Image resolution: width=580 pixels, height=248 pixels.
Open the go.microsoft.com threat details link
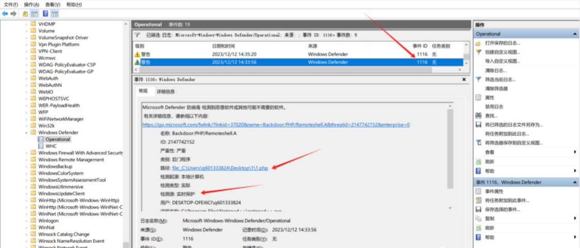pos(276,125)
